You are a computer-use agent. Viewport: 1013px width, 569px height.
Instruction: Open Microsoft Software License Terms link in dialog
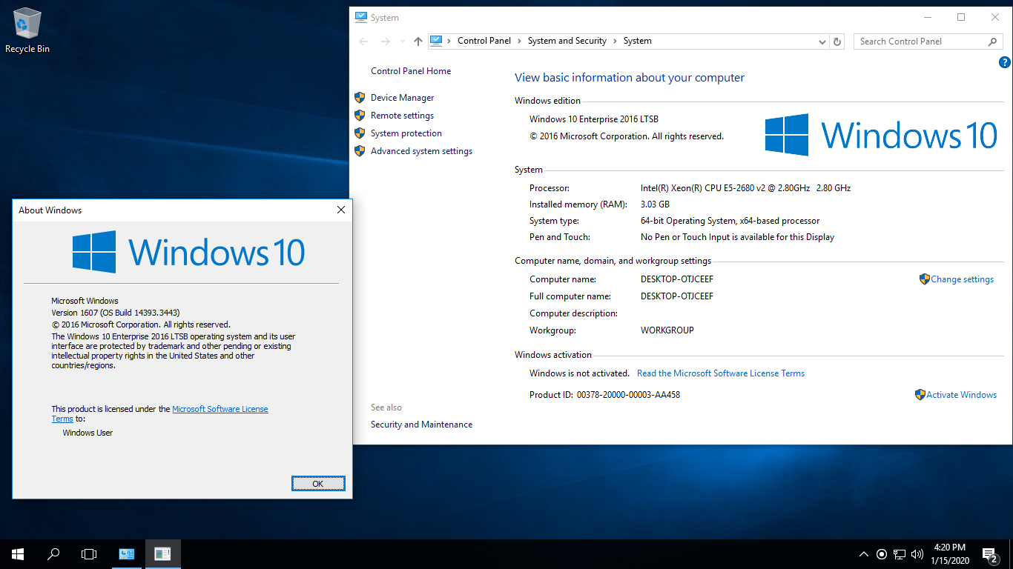coord(220,409)
